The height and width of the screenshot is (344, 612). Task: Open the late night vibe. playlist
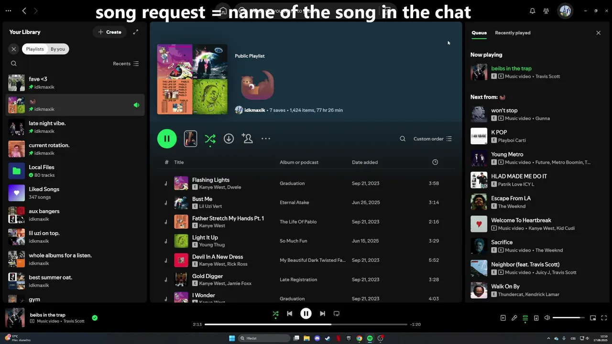click(75, 127)
